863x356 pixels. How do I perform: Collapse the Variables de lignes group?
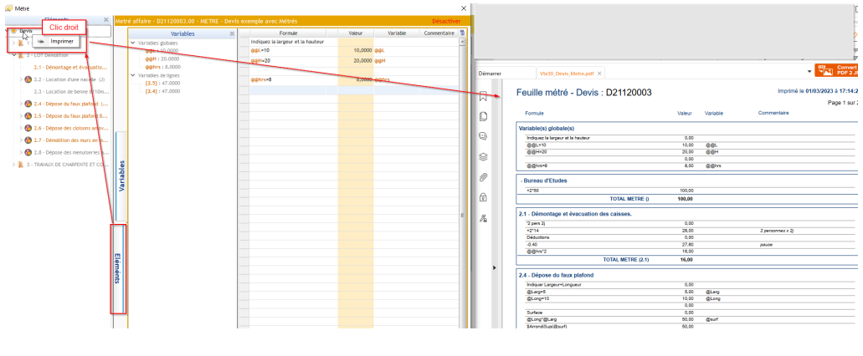coord(133,74)
